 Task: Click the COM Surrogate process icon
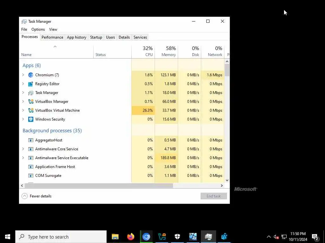(x=31, y=176)
